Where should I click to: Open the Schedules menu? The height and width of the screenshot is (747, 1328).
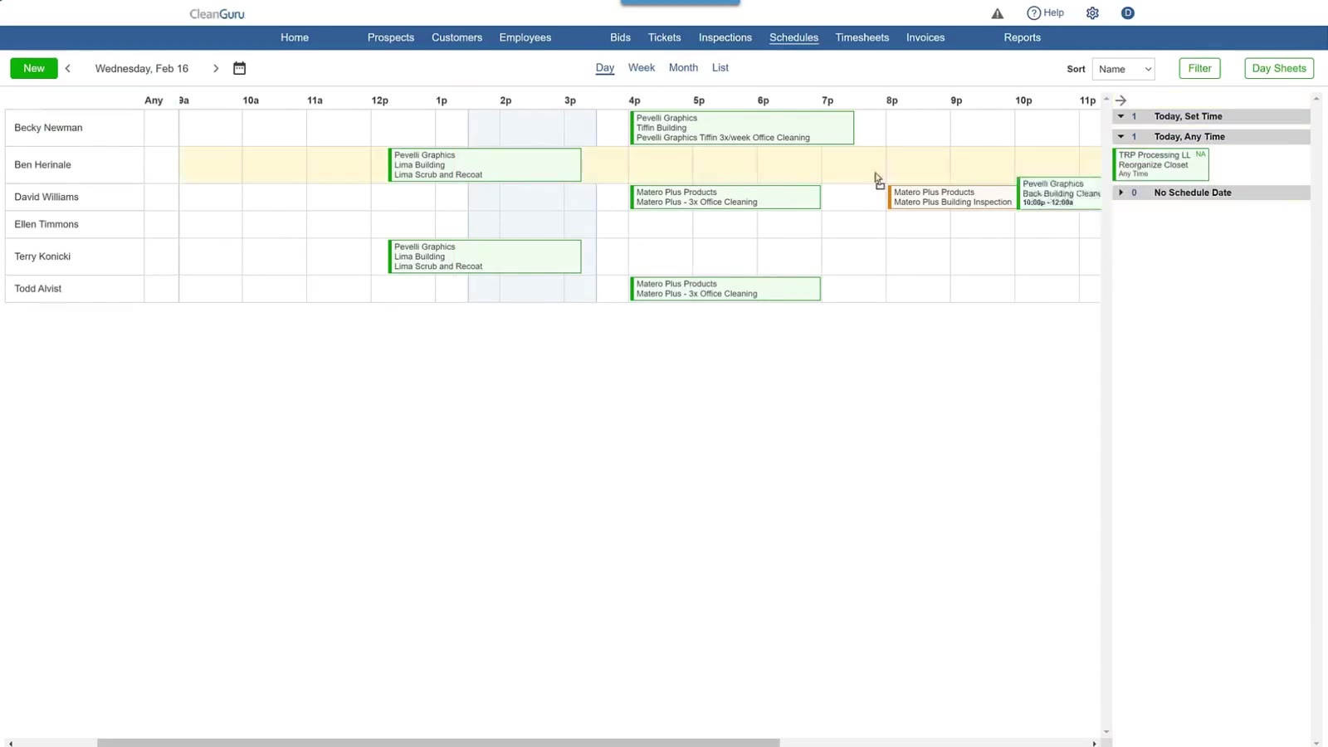point(793,37)
